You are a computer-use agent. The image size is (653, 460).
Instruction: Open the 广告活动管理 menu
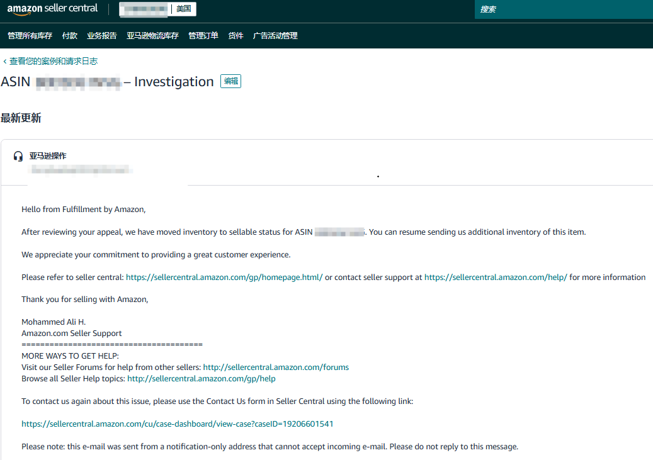click(275, 36)
